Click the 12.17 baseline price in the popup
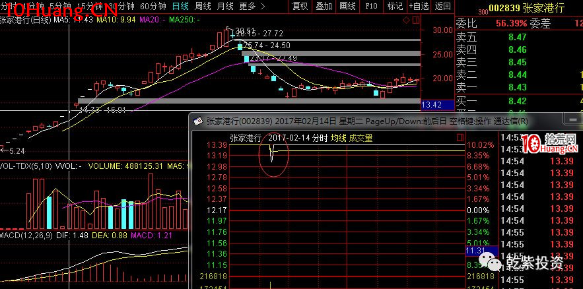The height and width of the screenshot is (289, 583). point(217,210)
